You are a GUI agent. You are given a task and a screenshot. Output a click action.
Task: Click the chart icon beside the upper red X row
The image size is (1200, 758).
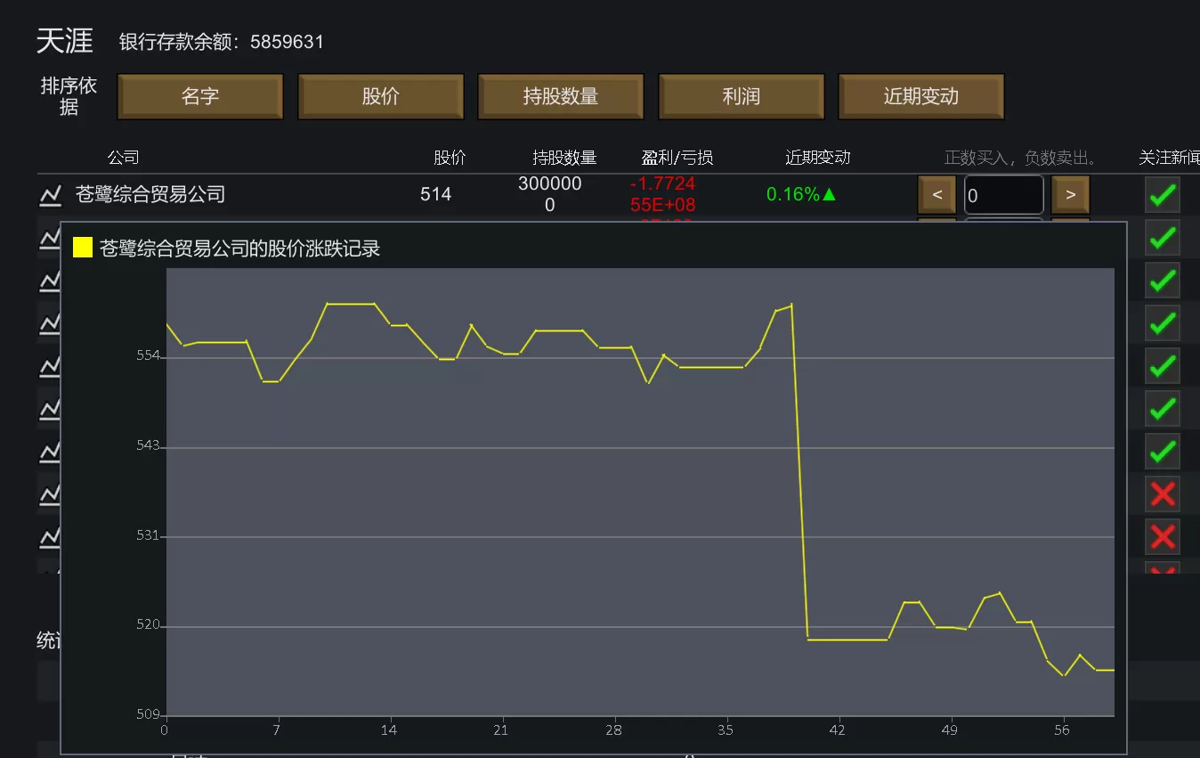click(x=50, y=493)
